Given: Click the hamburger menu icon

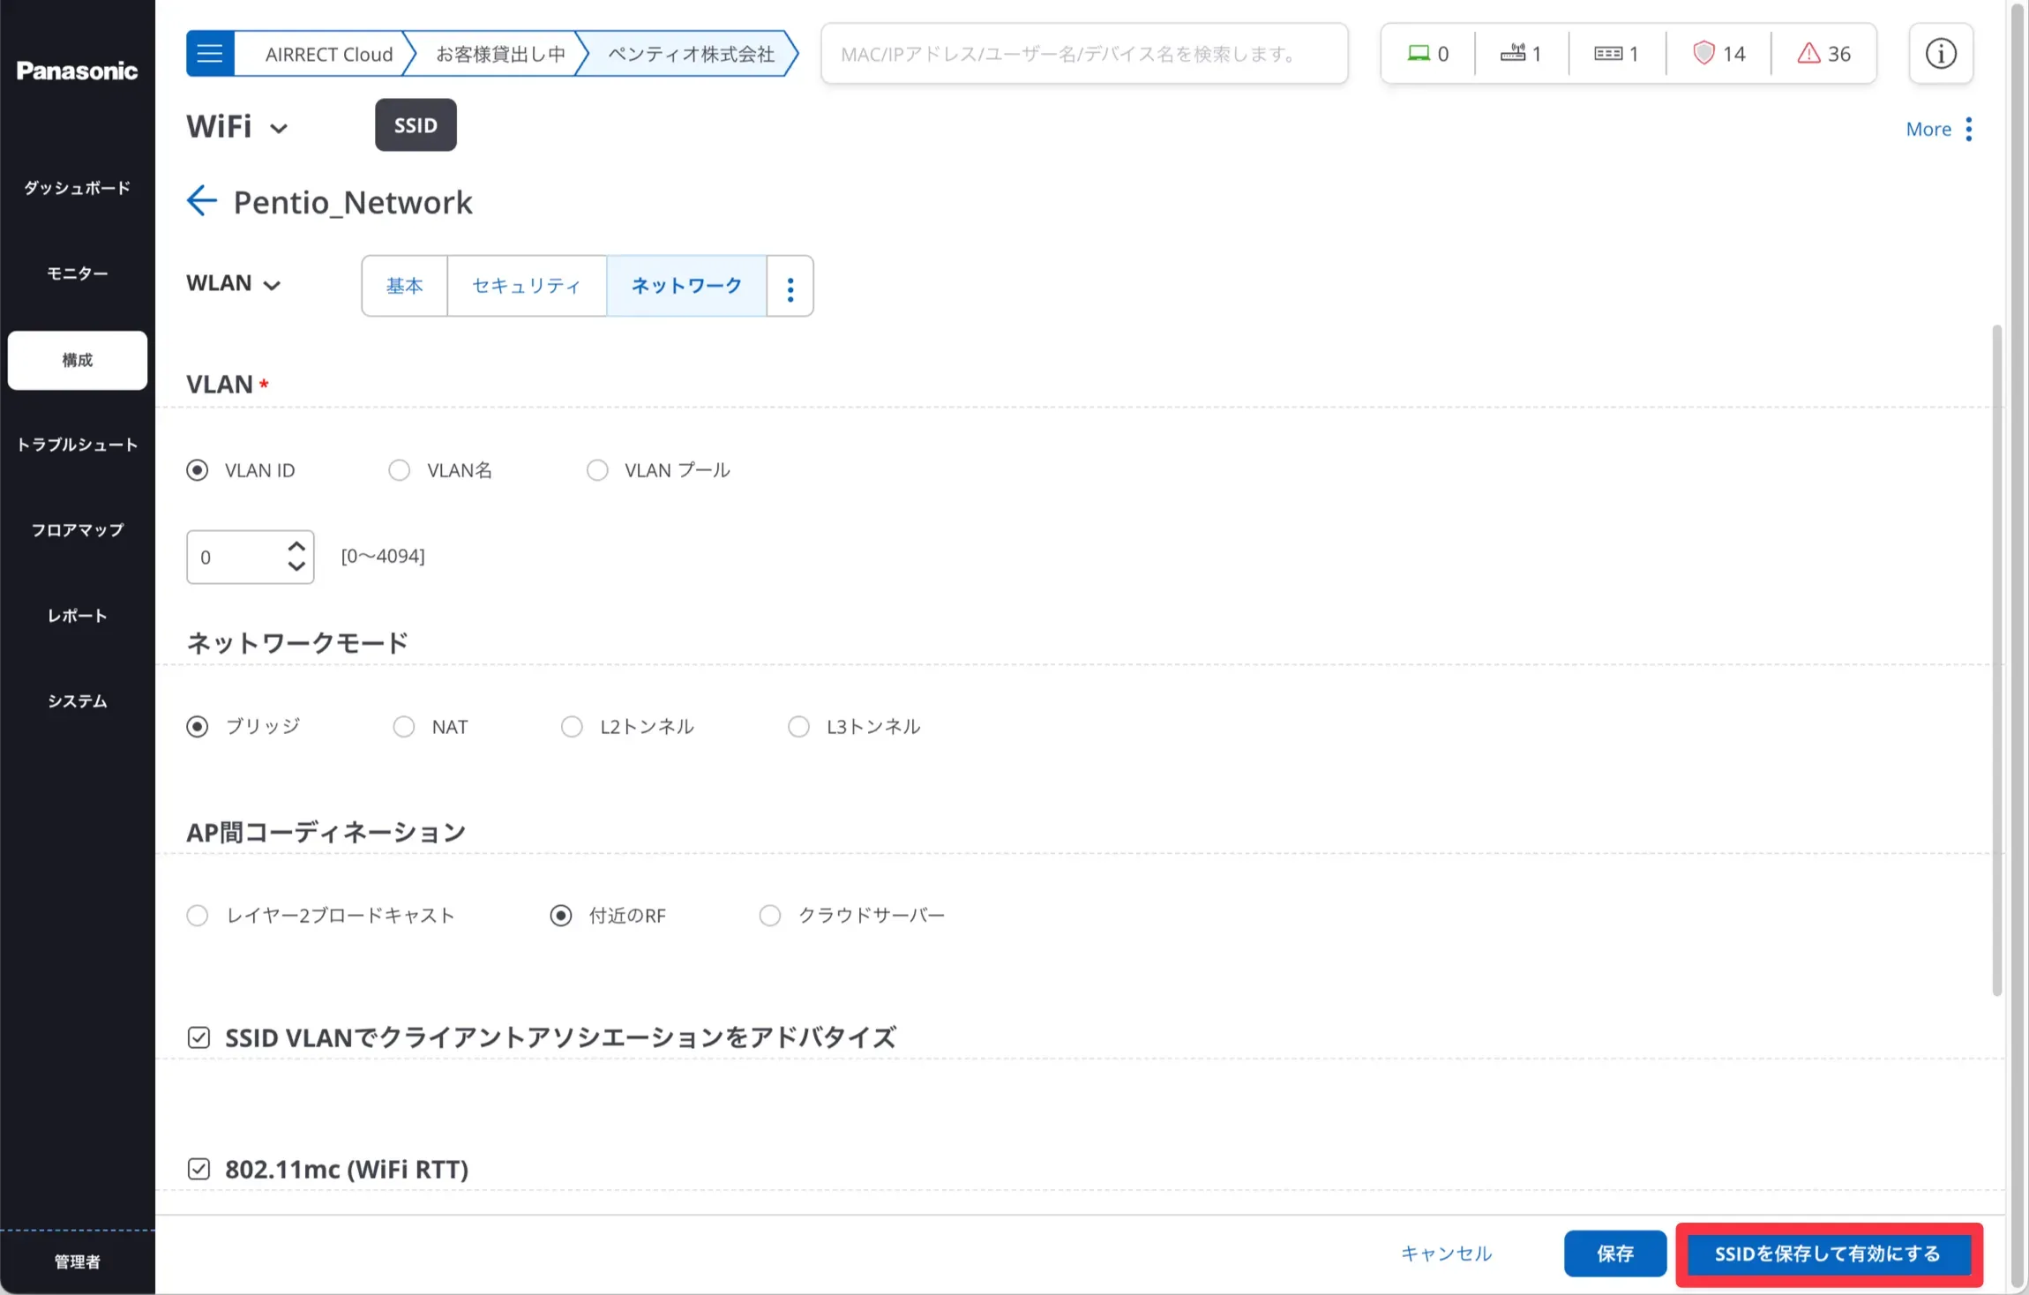Looking at the screenshot, I should point(210,54).
